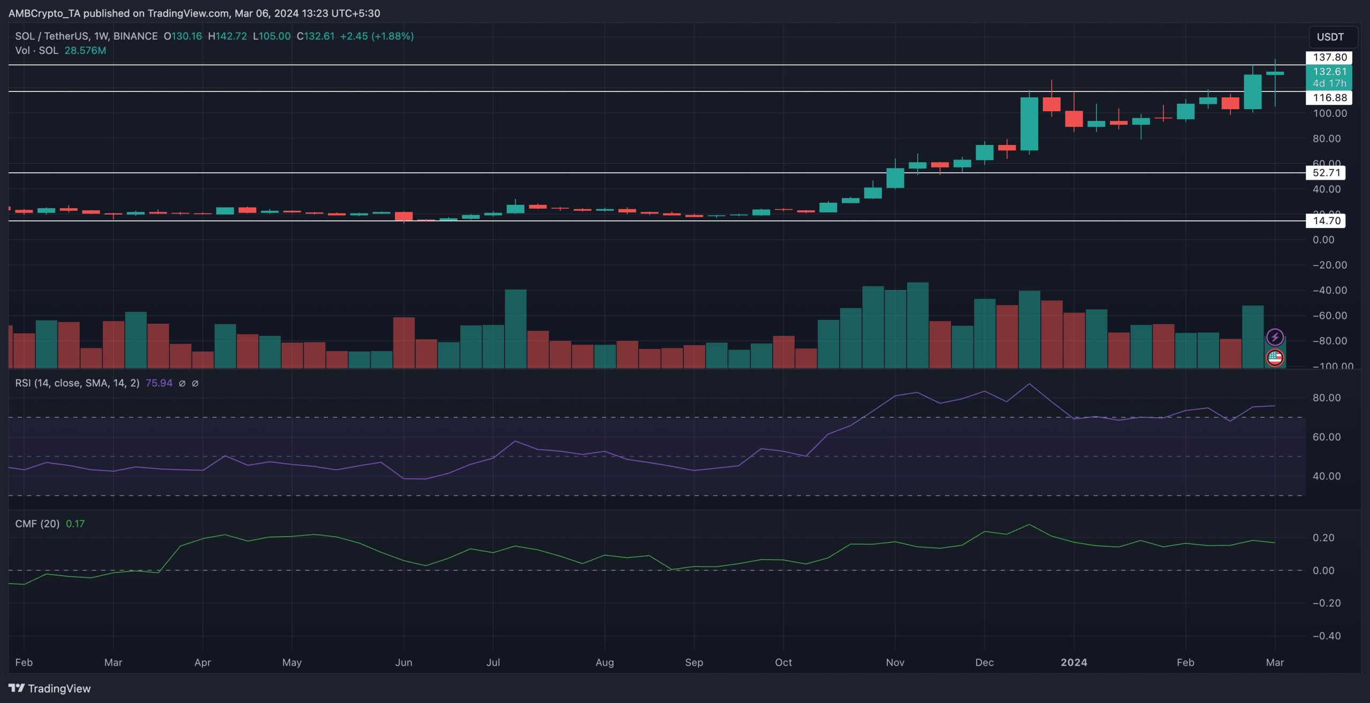Click the change value +2.45 (+1.88%)
The width and height of the screenshot is (1370, 703).
[x=377, y=36]
